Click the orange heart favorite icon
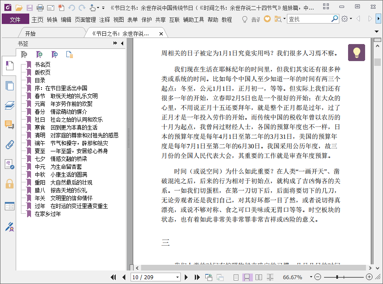 (267, 19)
